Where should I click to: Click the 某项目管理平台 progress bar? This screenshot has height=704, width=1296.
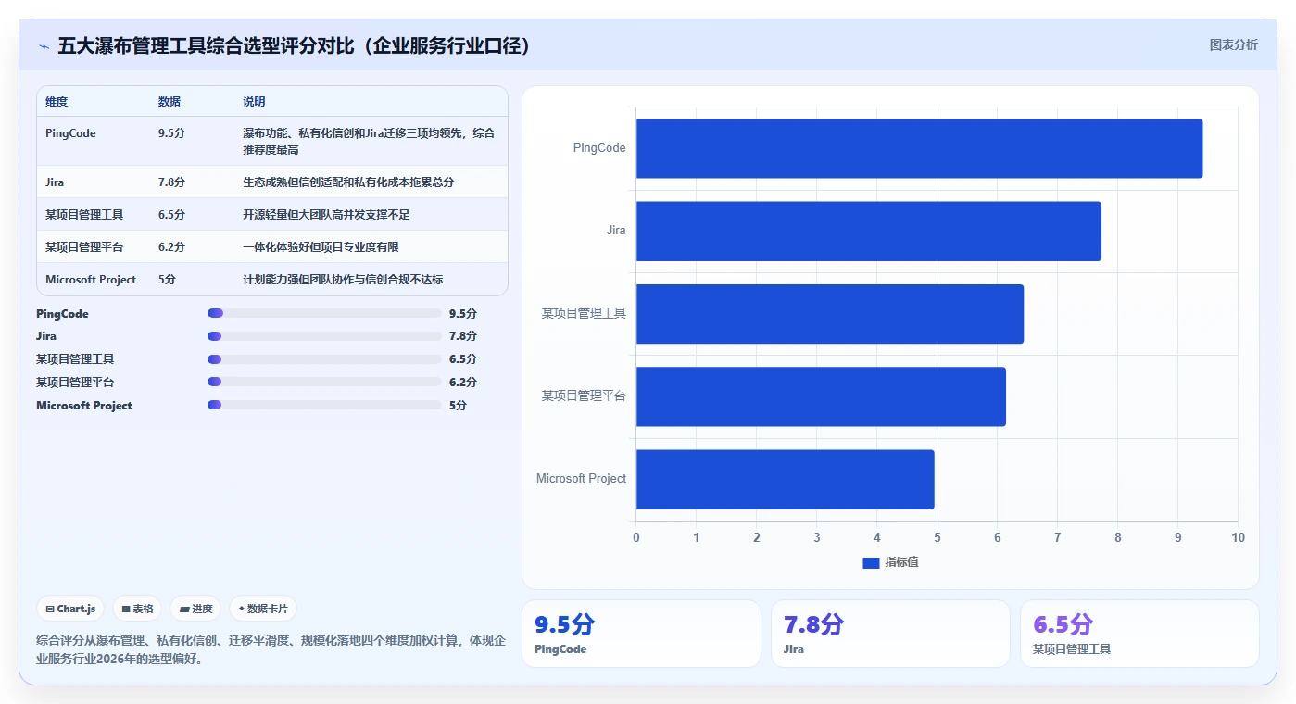(324, 382)
